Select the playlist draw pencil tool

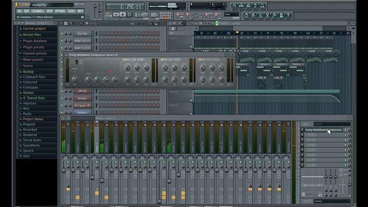(180, 23)
